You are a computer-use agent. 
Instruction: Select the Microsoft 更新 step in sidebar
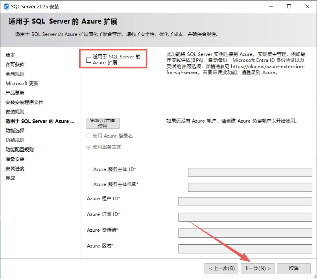point(22,83)
